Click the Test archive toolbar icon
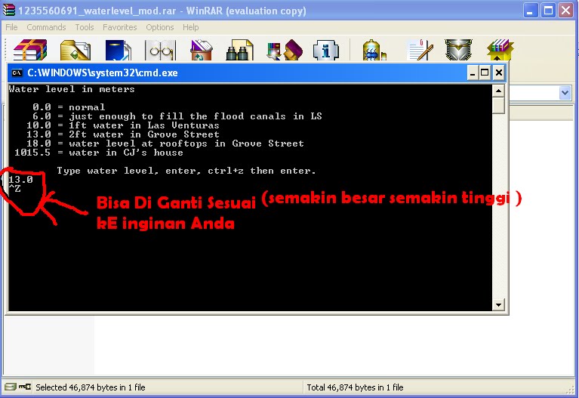Viewport: 579px width, 398px height. [x=119, y=51]
